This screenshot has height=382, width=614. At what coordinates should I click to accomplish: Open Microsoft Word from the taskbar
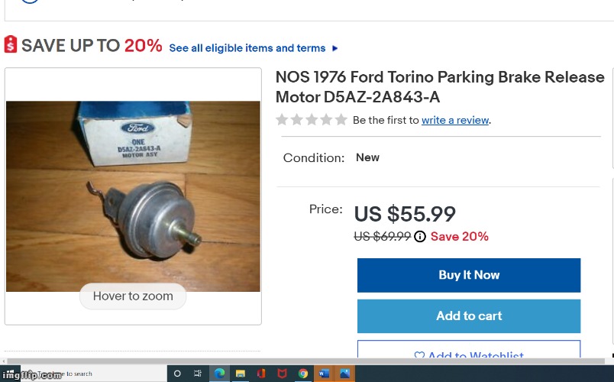click(x=324, y=374)
